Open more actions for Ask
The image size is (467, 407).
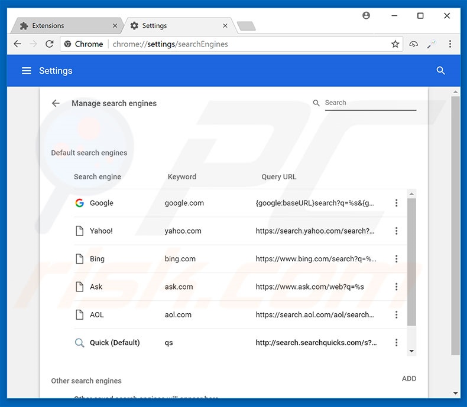(396, 287)
